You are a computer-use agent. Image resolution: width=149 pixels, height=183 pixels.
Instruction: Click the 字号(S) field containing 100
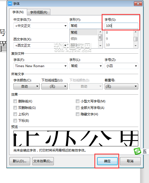pyautogui.click(x=121, y=26)
